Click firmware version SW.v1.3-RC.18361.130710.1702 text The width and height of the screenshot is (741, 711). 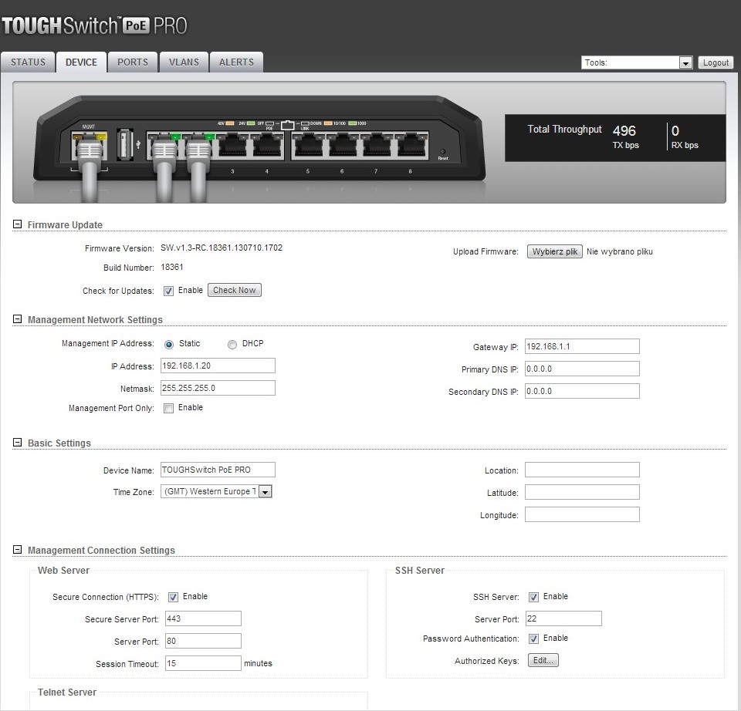coord(222,248)
